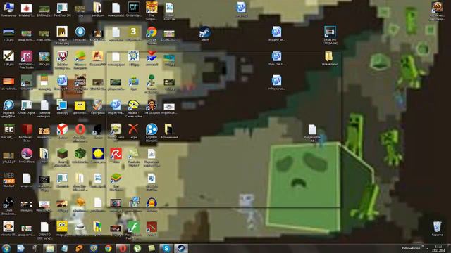This screenshot has width=451, height=253.
Task: Click the taskbar clock
Action: pos(438,249)
